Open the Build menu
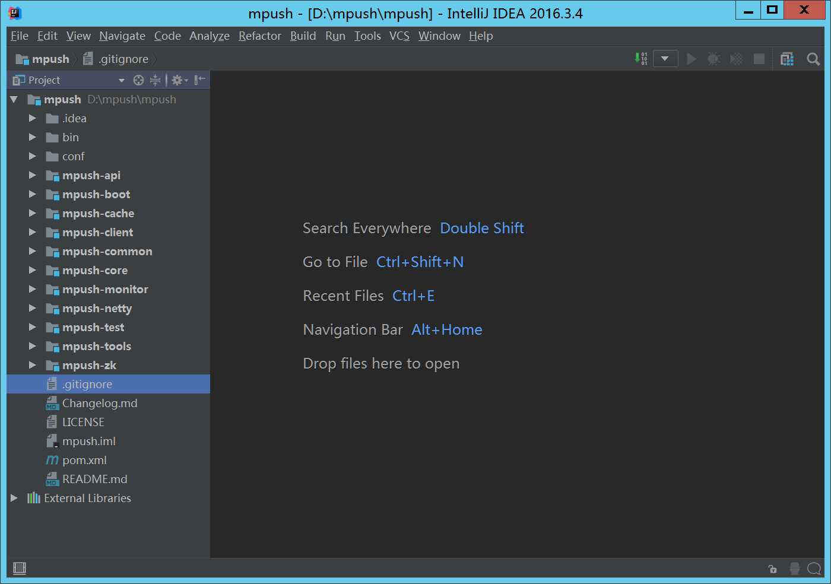Viewport: 831px width, 584px height. tap(303, 36)
